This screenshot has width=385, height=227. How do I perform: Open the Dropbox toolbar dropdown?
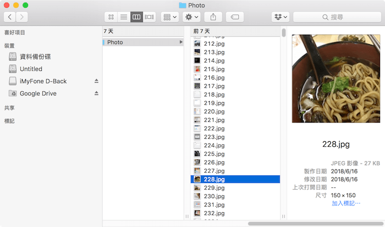(x=280, y=17)
